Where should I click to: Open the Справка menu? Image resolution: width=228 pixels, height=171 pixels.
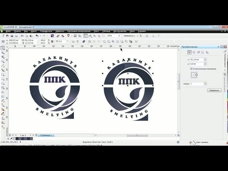click(142, 31)
